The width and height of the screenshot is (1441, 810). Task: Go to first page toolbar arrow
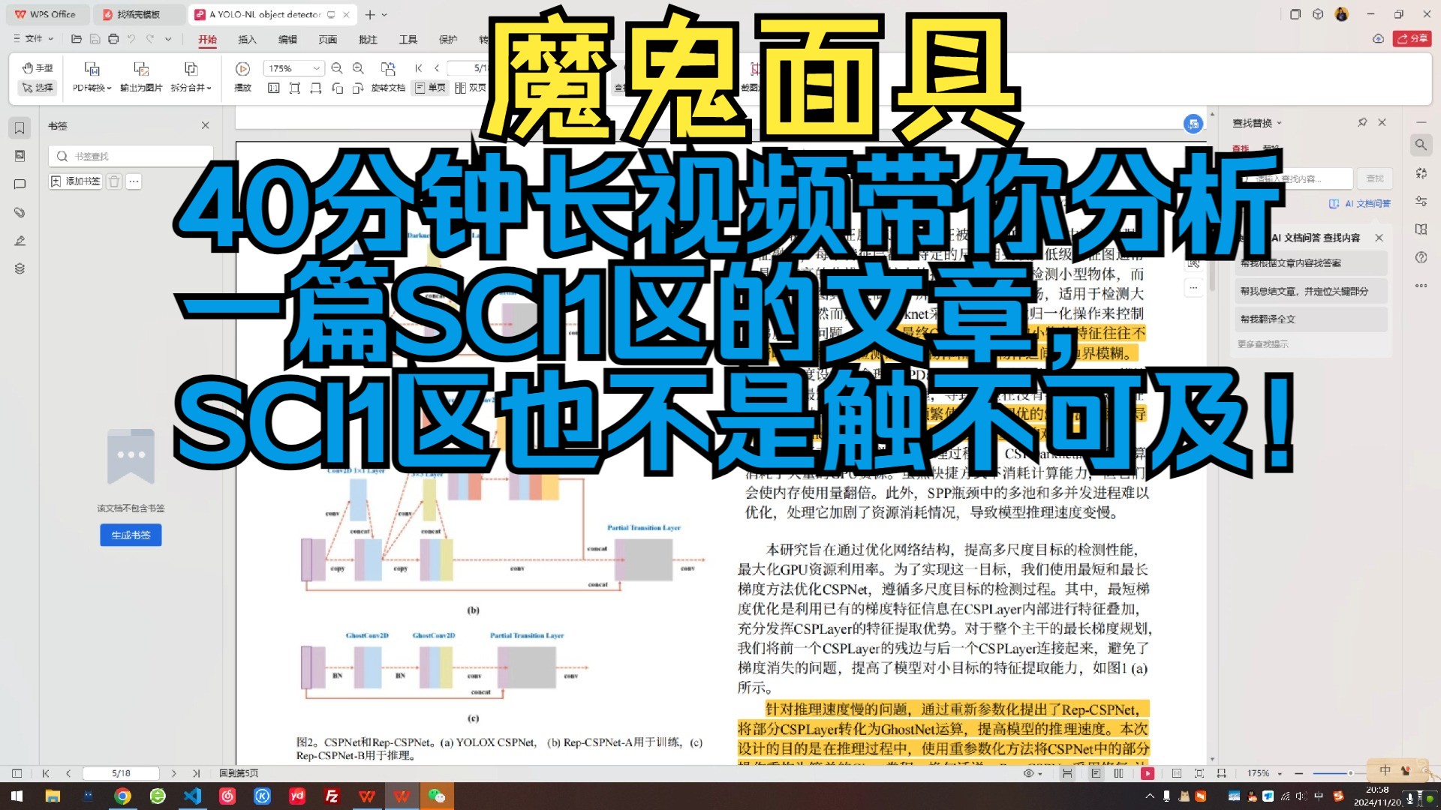point(419,68)
